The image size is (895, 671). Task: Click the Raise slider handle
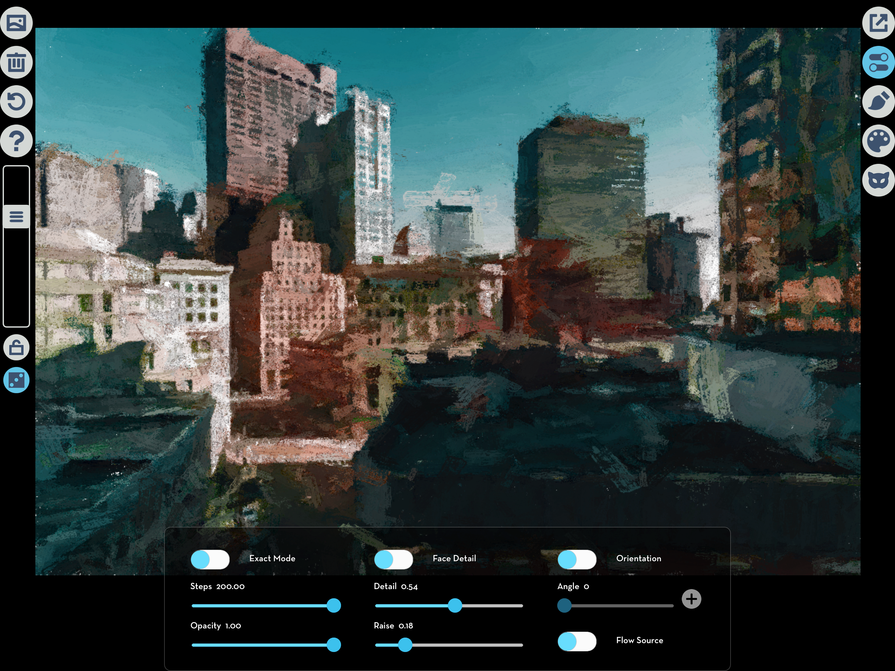point(405,645)
